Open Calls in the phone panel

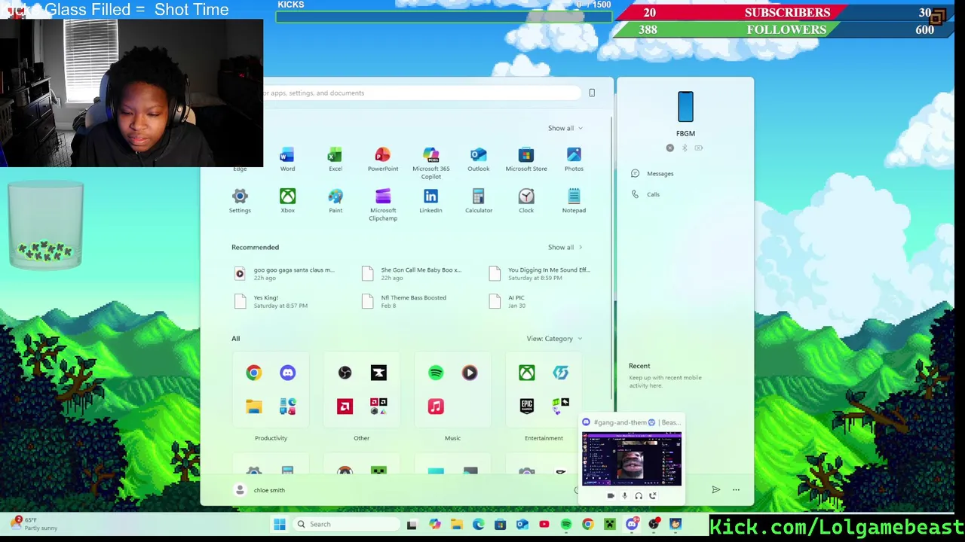coord(646,194)
